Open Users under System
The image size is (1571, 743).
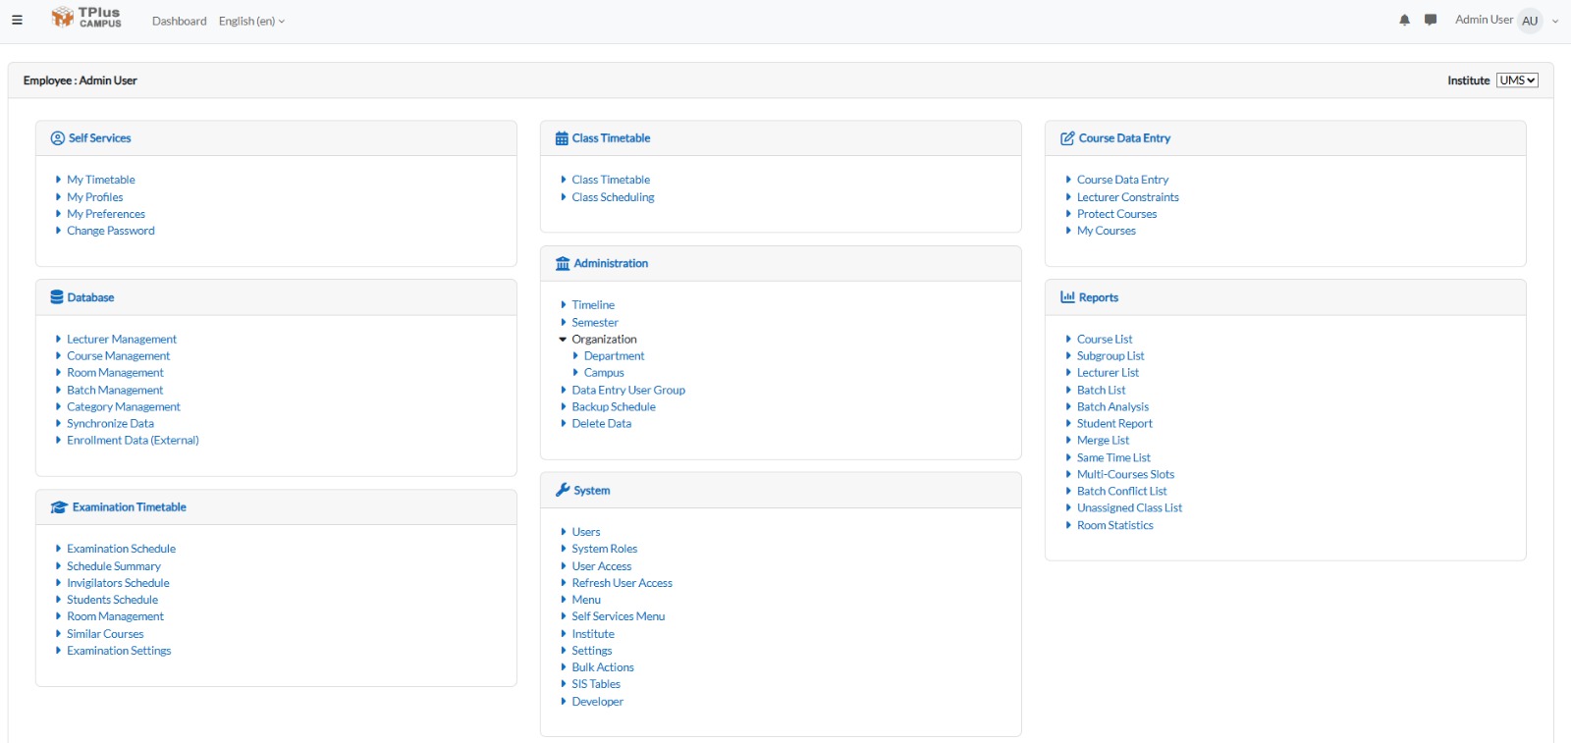point(586,532)
